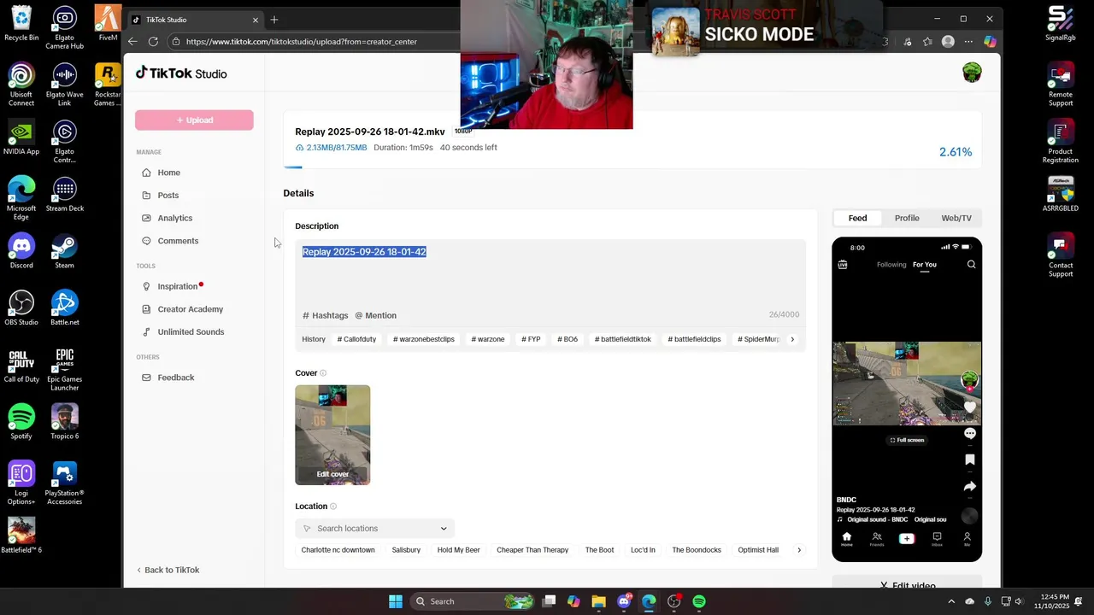
Task: Expand more hashtag history with arrow
Action: (x=792, y=339)
